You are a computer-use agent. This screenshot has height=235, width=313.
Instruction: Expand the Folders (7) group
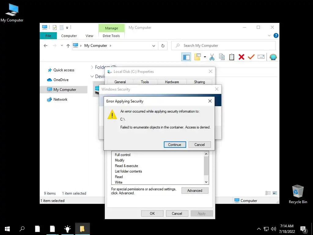pos(92,67)
